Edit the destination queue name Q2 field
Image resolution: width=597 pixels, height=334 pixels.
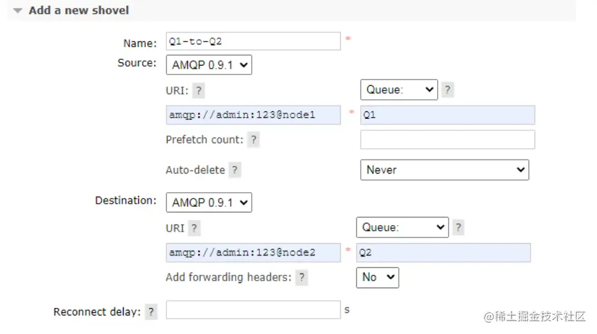point(443,253)
